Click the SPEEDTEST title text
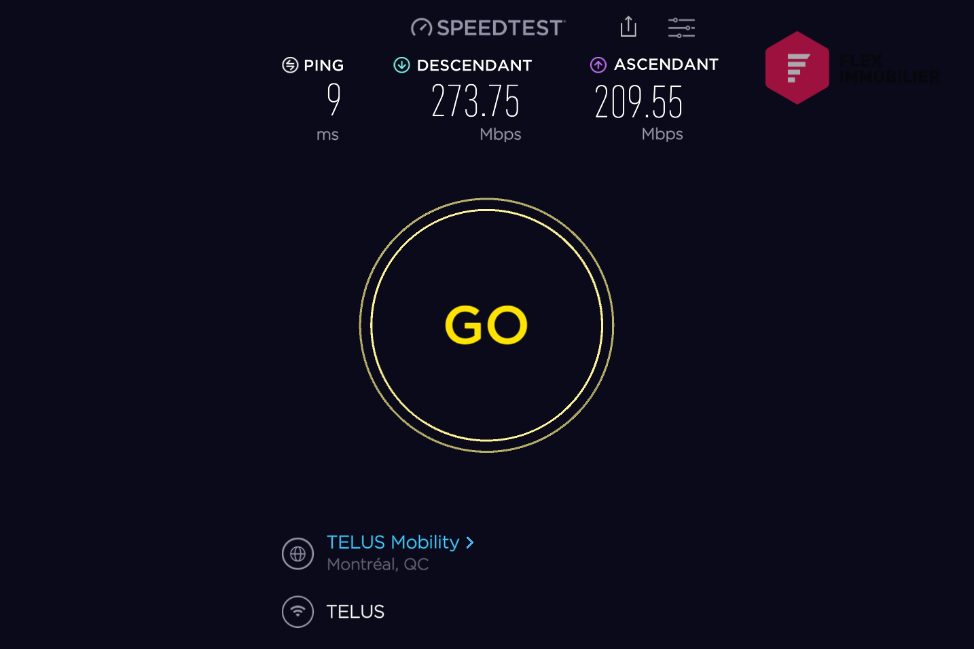Viewport: 974px width, 649px height. [500, 28]
